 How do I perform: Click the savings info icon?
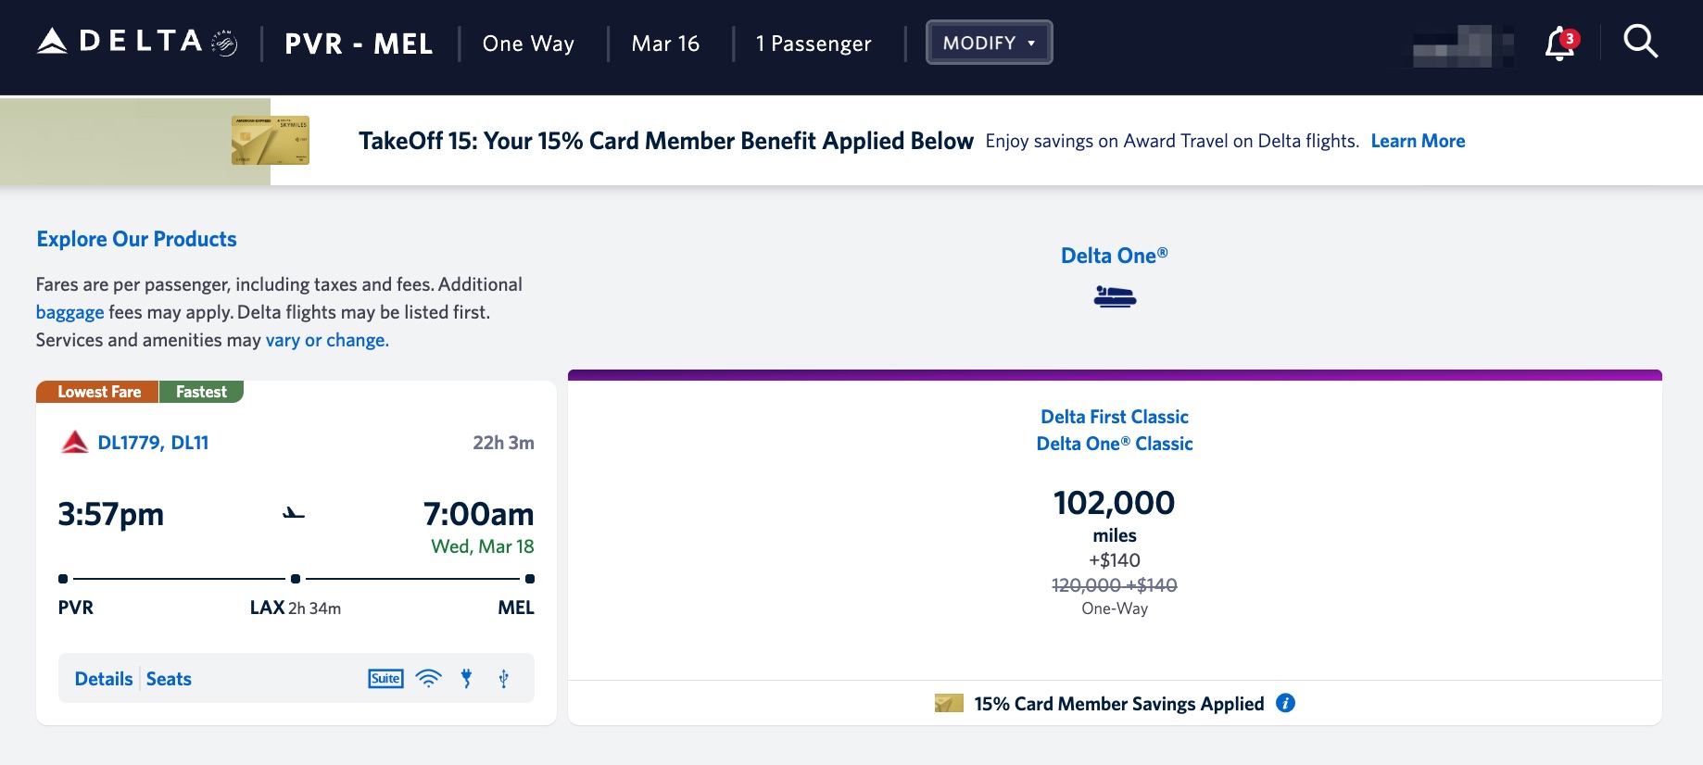coord(1285,703)
